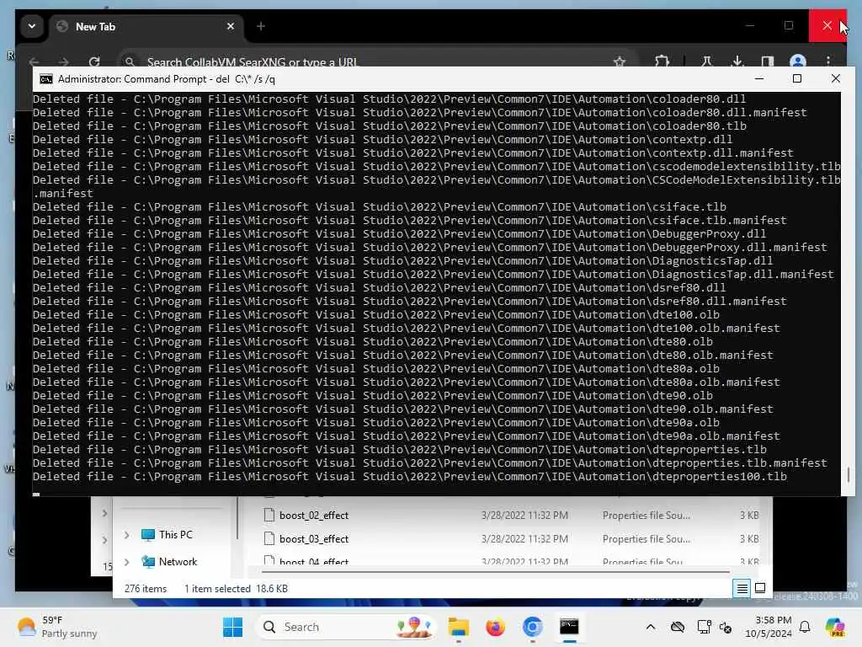Open the network display tray icon
The image size is (862, 647).
tap(704, 627)
